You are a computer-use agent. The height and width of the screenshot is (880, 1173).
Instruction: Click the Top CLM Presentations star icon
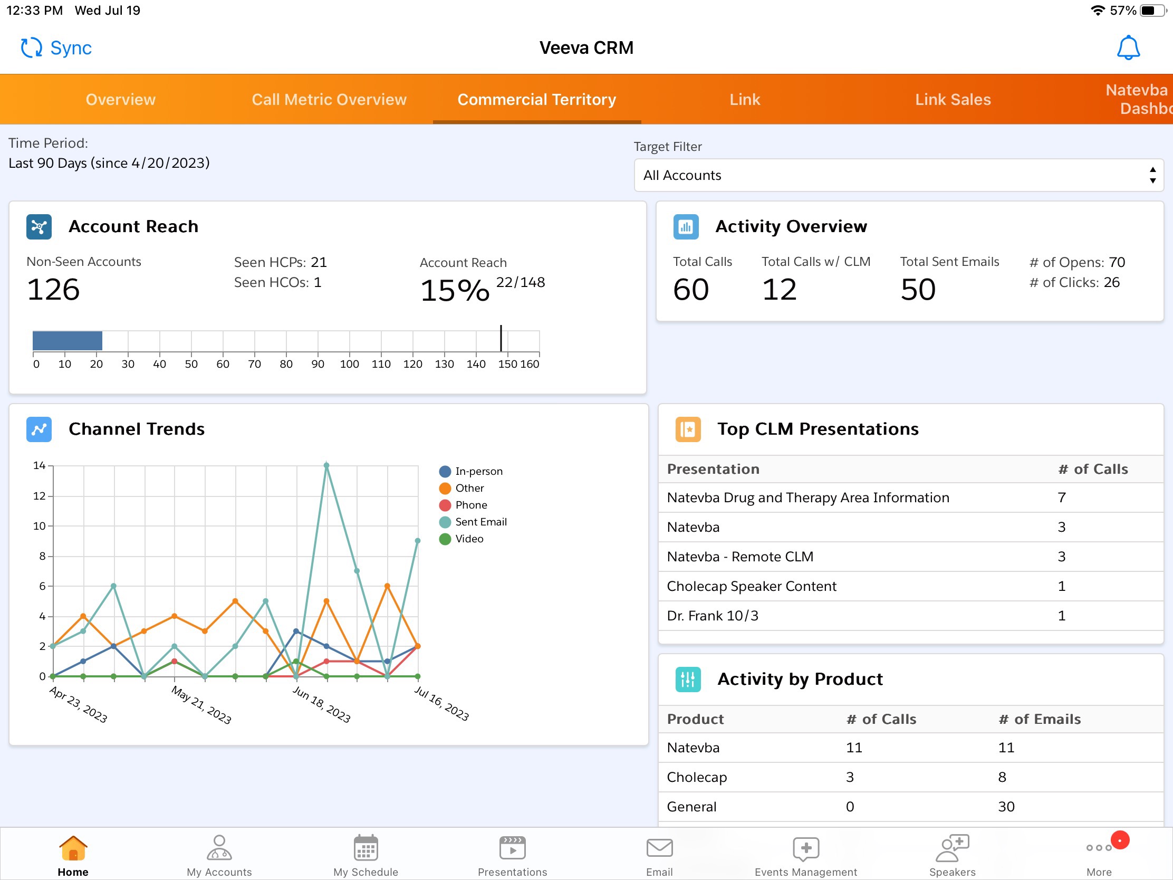pos(688,429)
